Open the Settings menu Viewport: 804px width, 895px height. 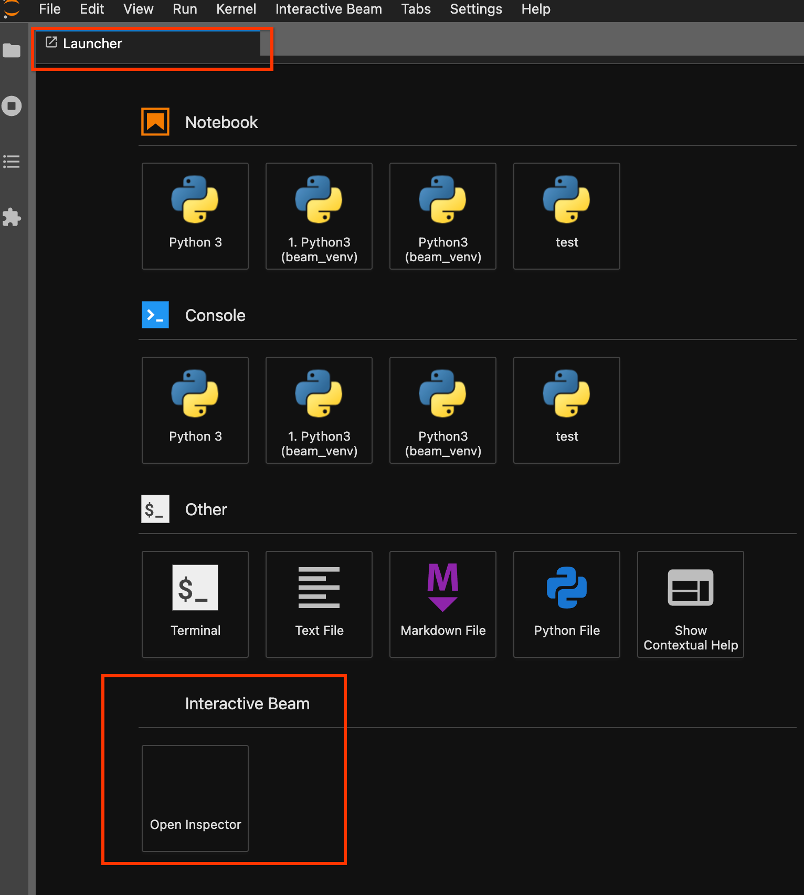pyautogui.click(x=476, y=9)
